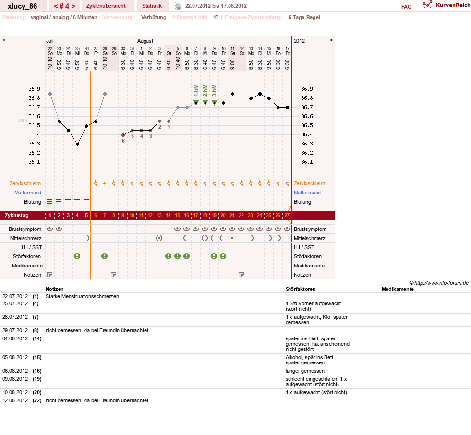Click the Störfaktoren icon on cycle day 4

coord(77,256)
